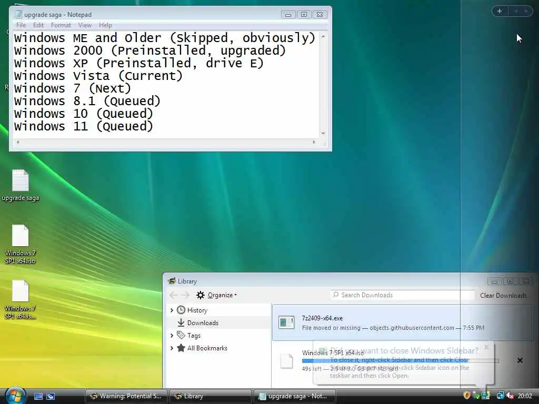
Task: Click the Sidebar next gadgets page arrow
Action: [526, 11]
